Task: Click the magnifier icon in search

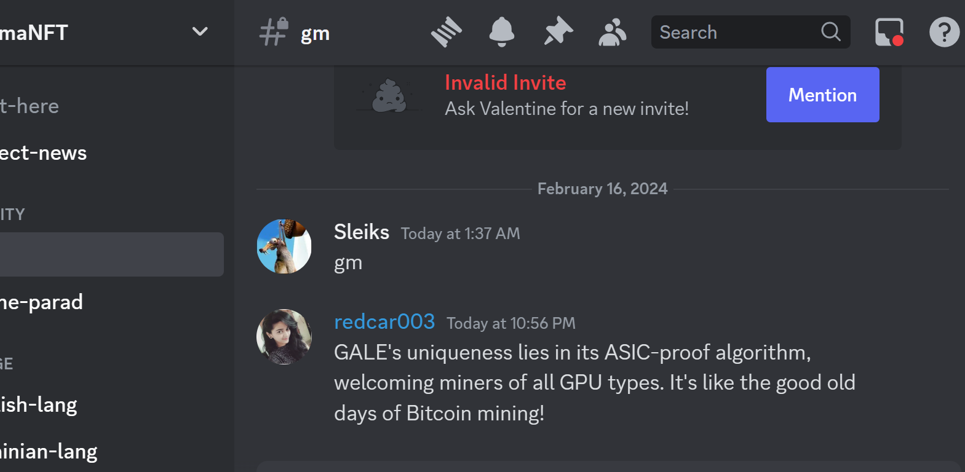Action: [x=831, y=32]
